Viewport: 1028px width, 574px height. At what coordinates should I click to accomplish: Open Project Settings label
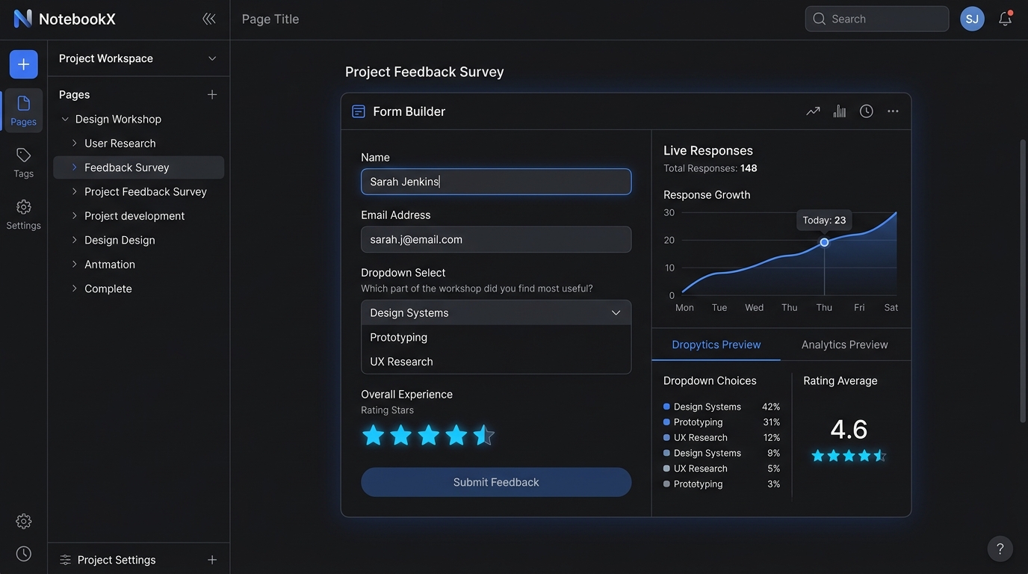pyautogui.click(x=117, y=560)
